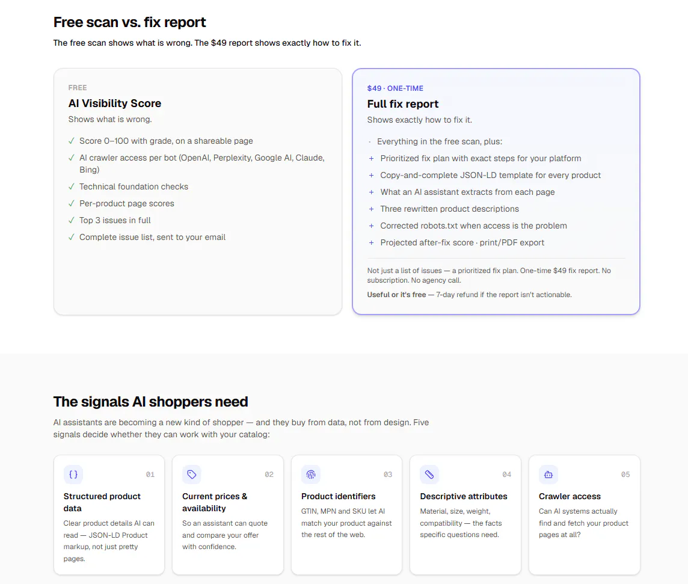Click 'Can AI systems actually find' description

pyautogui.click(x=583, y=523)
